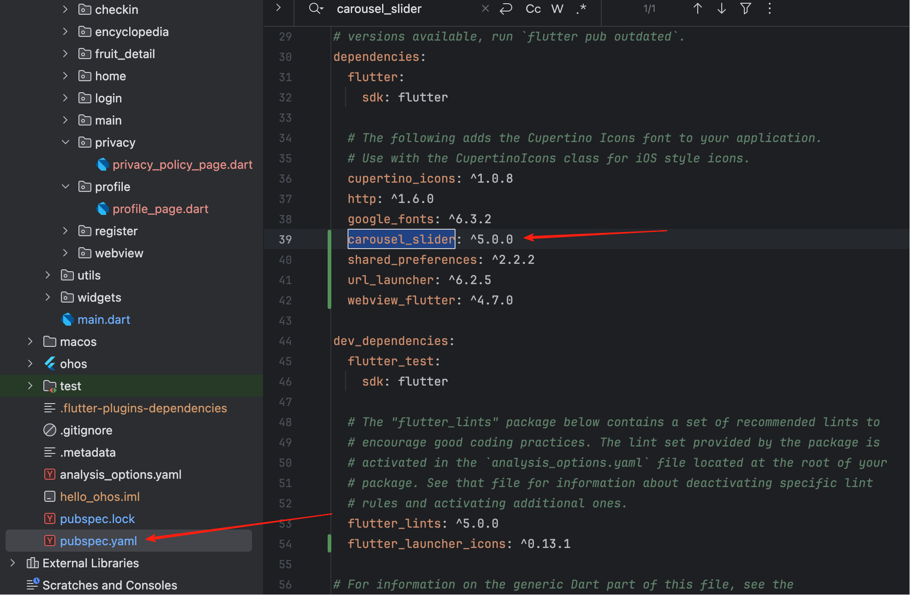Click the new line icon in search bar
The width and height of the screenshot is (910, 595).
[x=506, y=9]
